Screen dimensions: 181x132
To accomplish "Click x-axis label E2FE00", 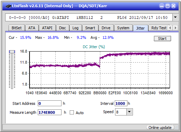I will [x=115, y=93].
